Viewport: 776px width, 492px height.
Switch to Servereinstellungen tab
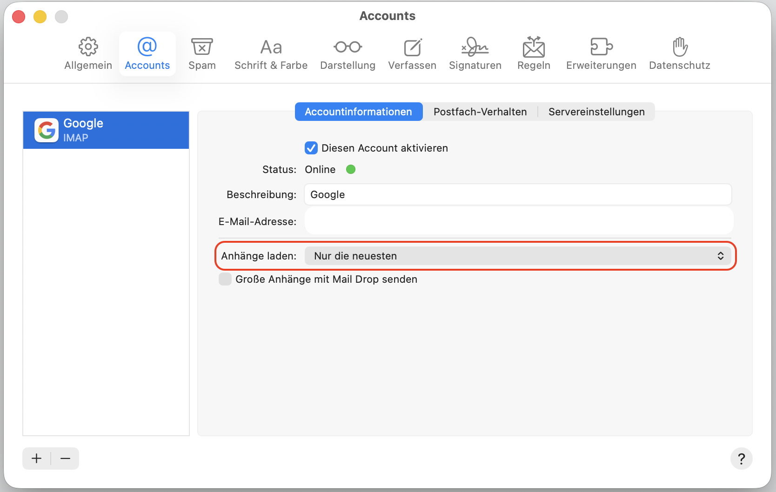tap(596, 112)
